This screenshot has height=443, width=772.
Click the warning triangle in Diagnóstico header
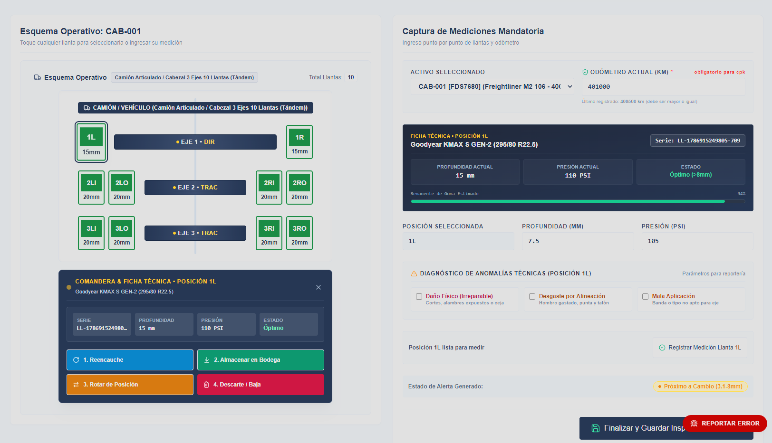pyautogui.click(x=414, y=273)
